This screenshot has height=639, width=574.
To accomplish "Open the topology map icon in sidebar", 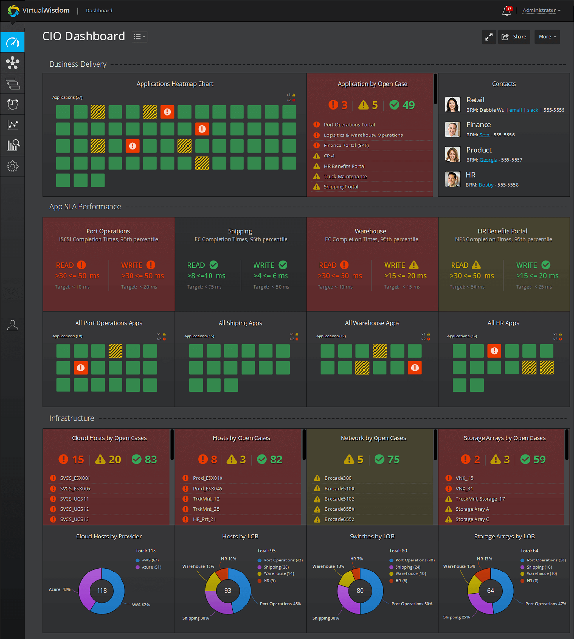I will [12, 63].
